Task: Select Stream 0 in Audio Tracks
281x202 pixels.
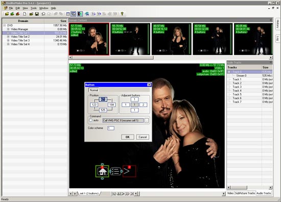Action: (241, 76)
